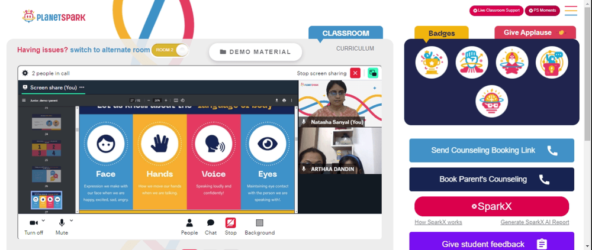Click the PDF zoom percentage field
This screenshot has height=250, width=592.
point(157,100)
